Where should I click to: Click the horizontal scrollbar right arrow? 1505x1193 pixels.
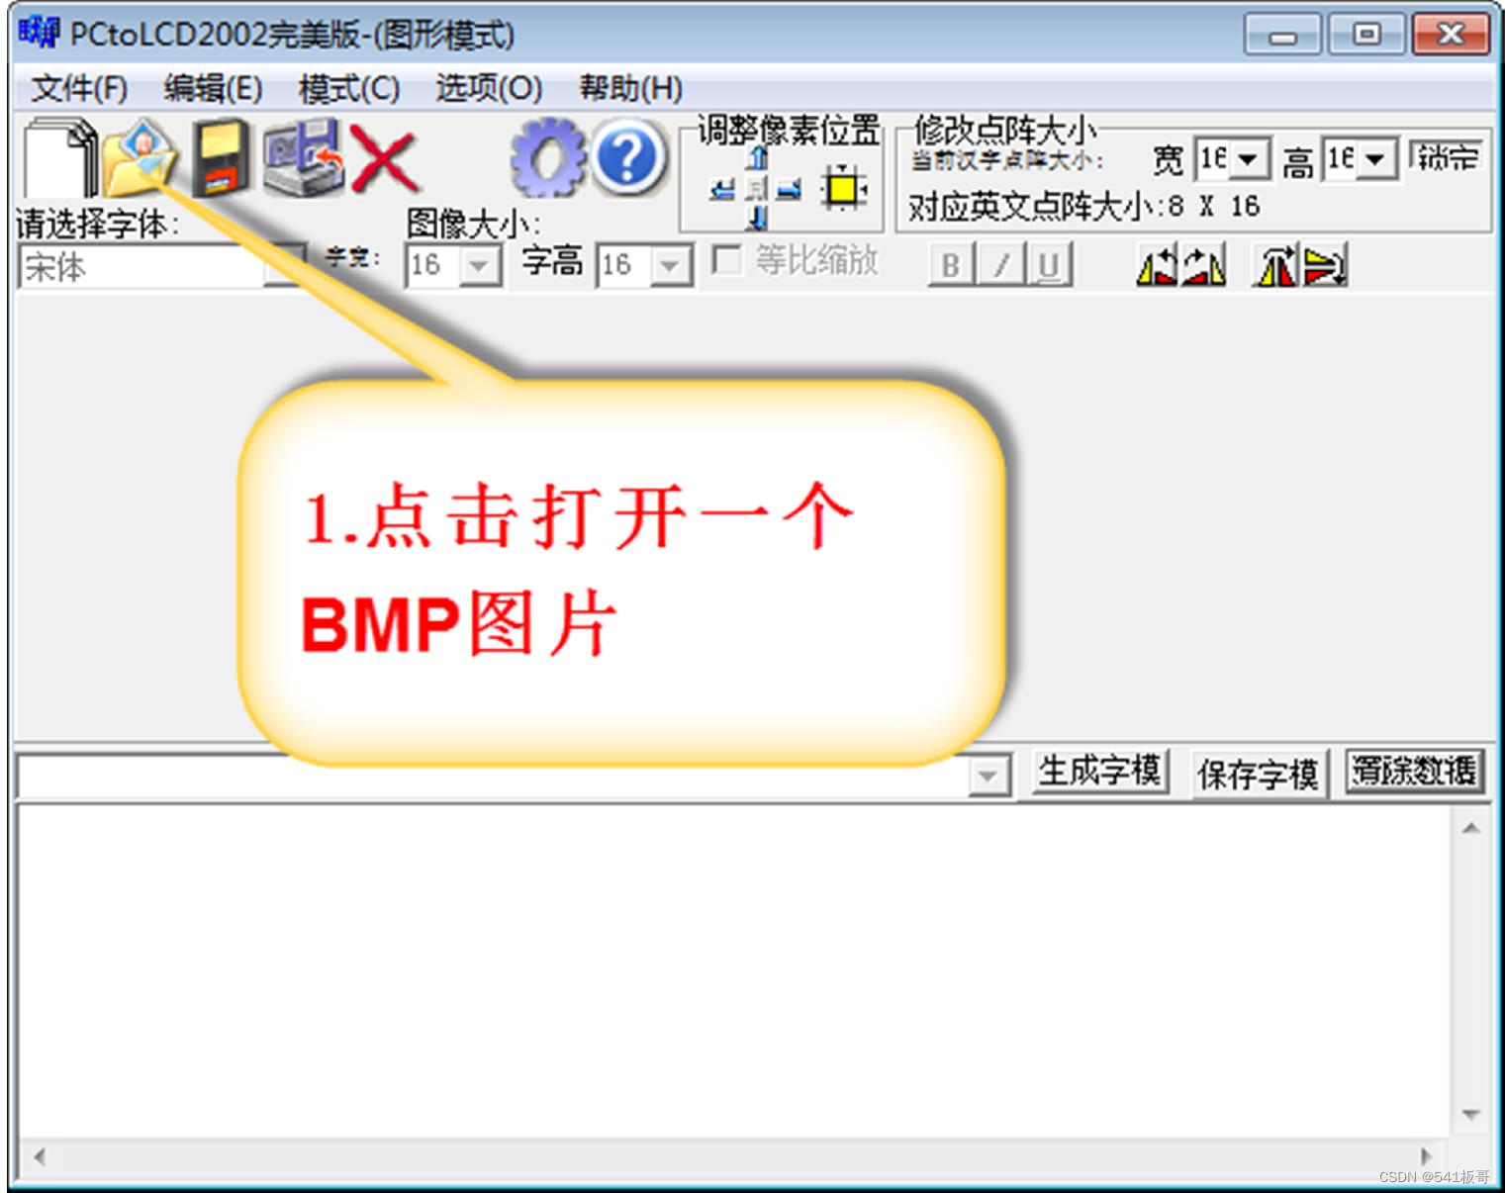(1426, 1155)
